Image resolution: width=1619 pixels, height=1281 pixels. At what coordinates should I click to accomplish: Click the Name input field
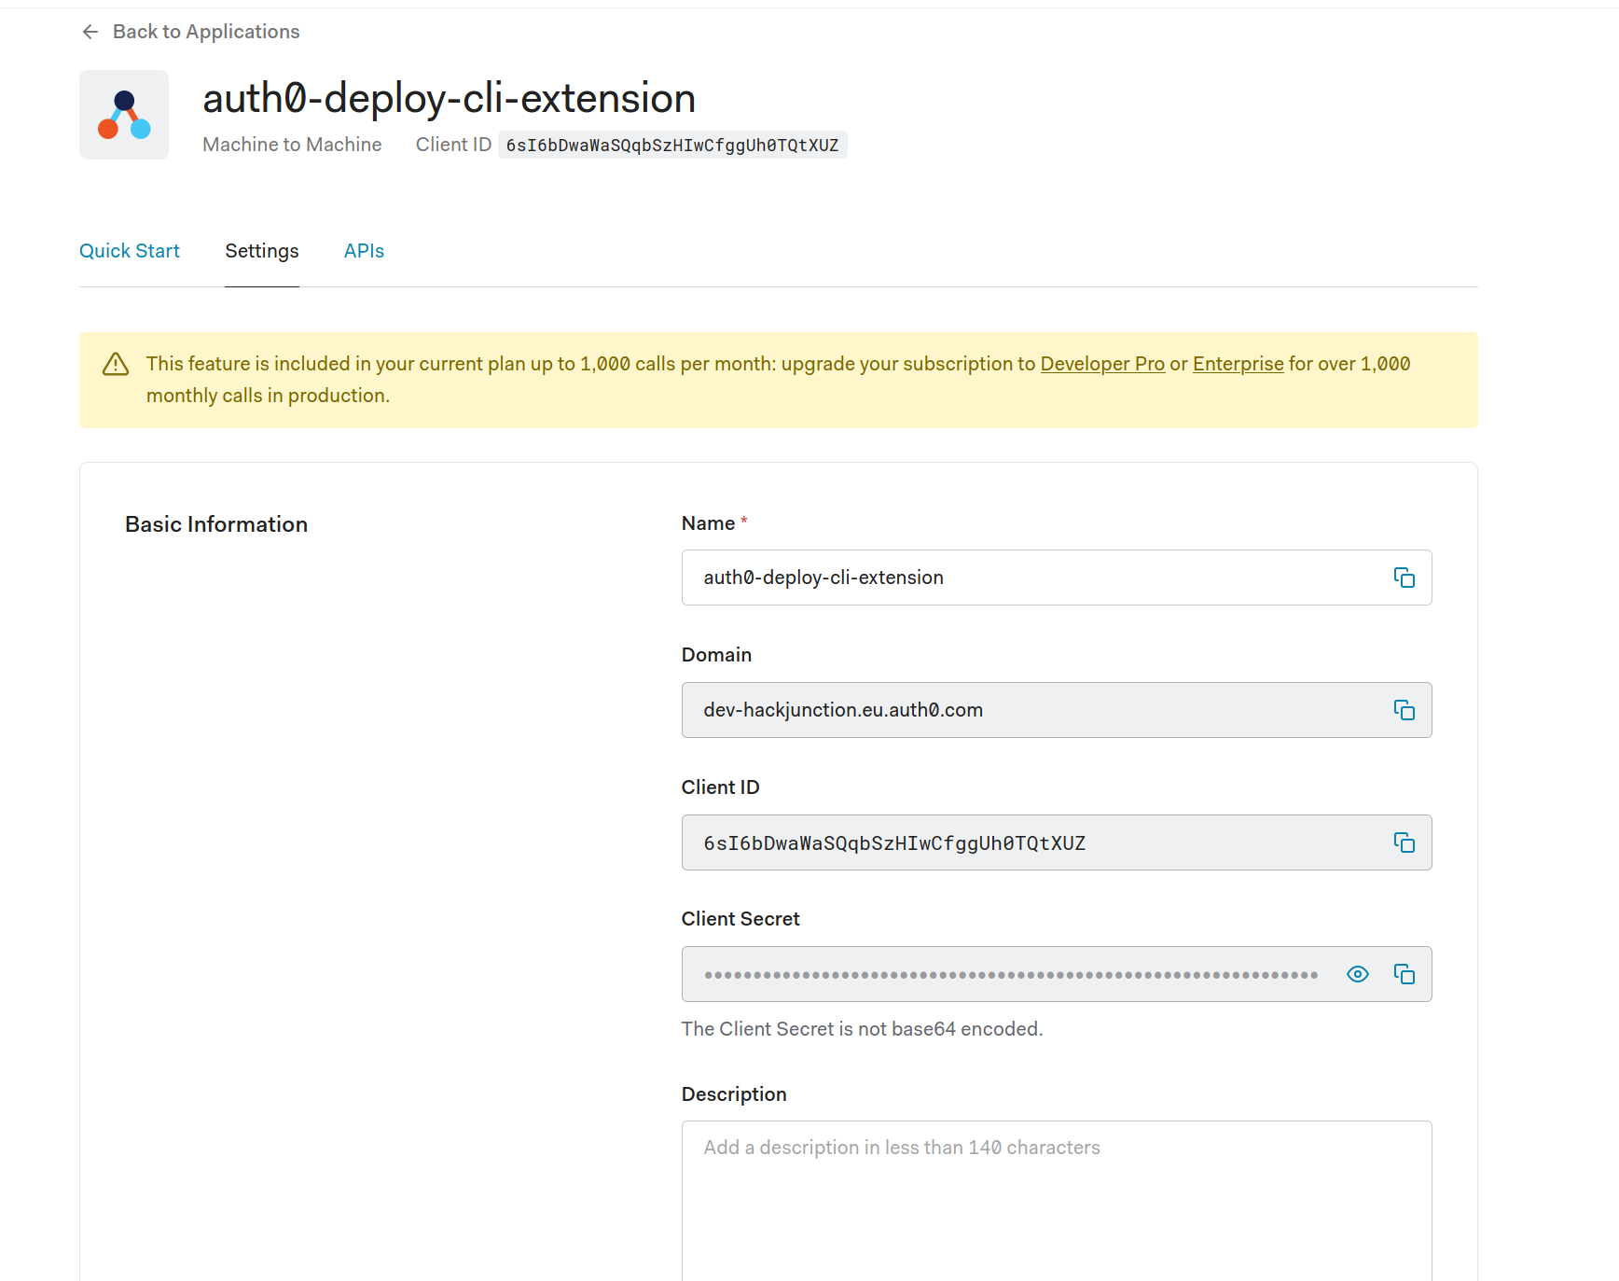[x=1026, y=577]
